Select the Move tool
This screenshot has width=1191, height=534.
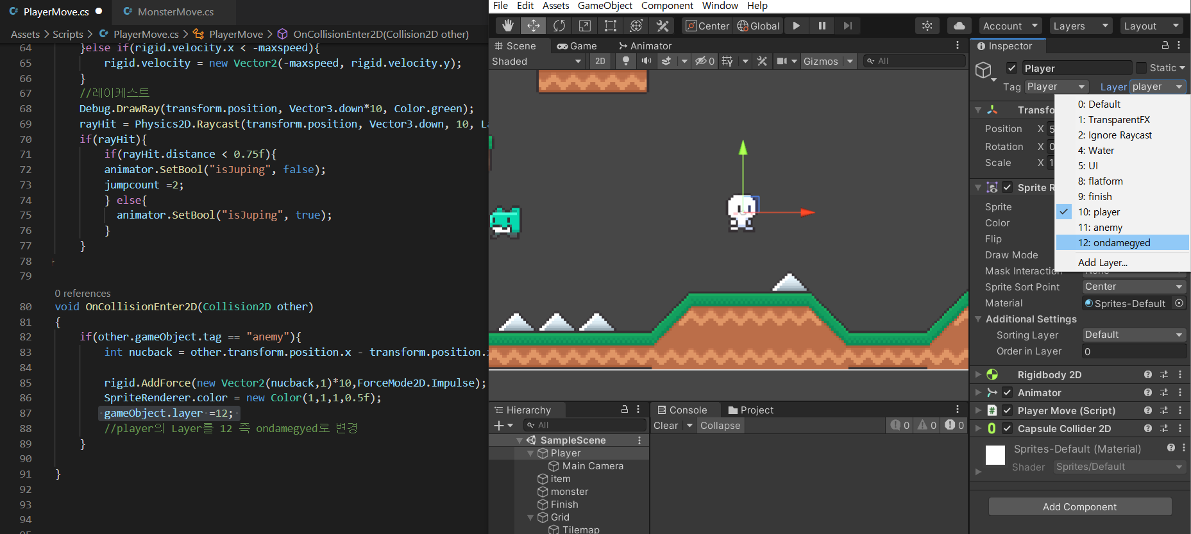(x=533, y=26)
